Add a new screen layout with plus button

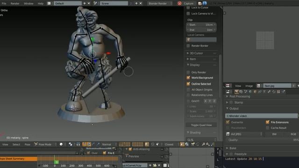coord(85,3)
